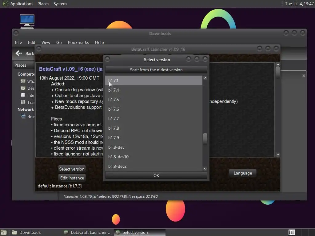Viewport: 315px width, 236px height.
Task: Click the Sort: from the oldest version button
Action: pos(156,70)
